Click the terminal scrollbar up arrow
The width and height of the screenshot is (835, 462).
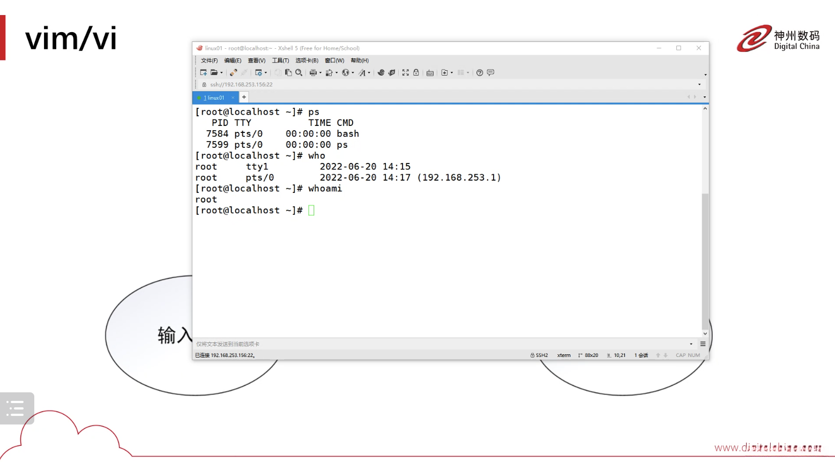tap(705, 109)
